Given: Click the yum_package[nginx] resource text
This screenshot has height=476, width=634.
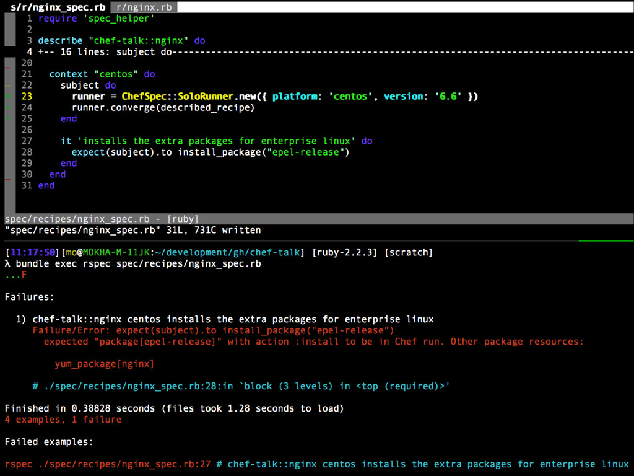Looking at the screenshot, I should pyautogui.click(x=104, y=364).
